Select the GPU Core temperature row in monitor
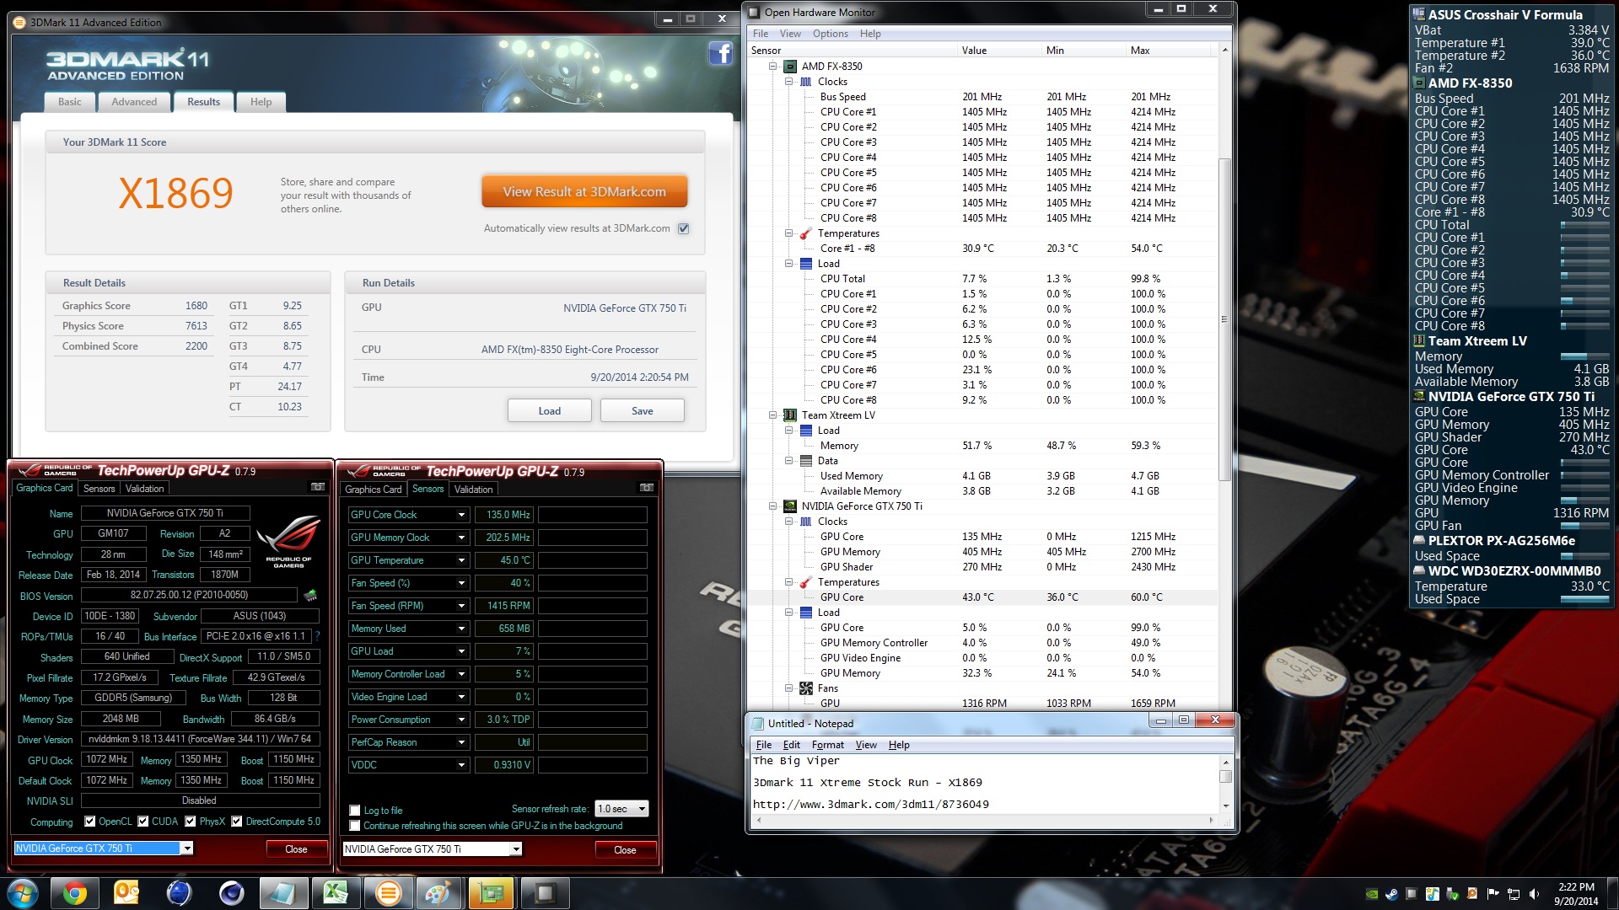 click(982, 597)
